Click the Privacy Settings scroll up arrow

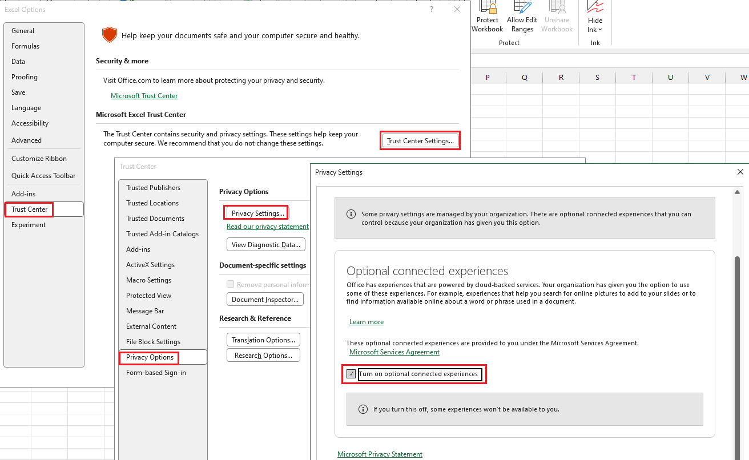point(738,192)
